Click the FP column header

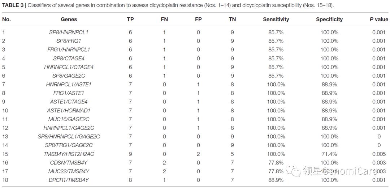click(x=198, y=19)
